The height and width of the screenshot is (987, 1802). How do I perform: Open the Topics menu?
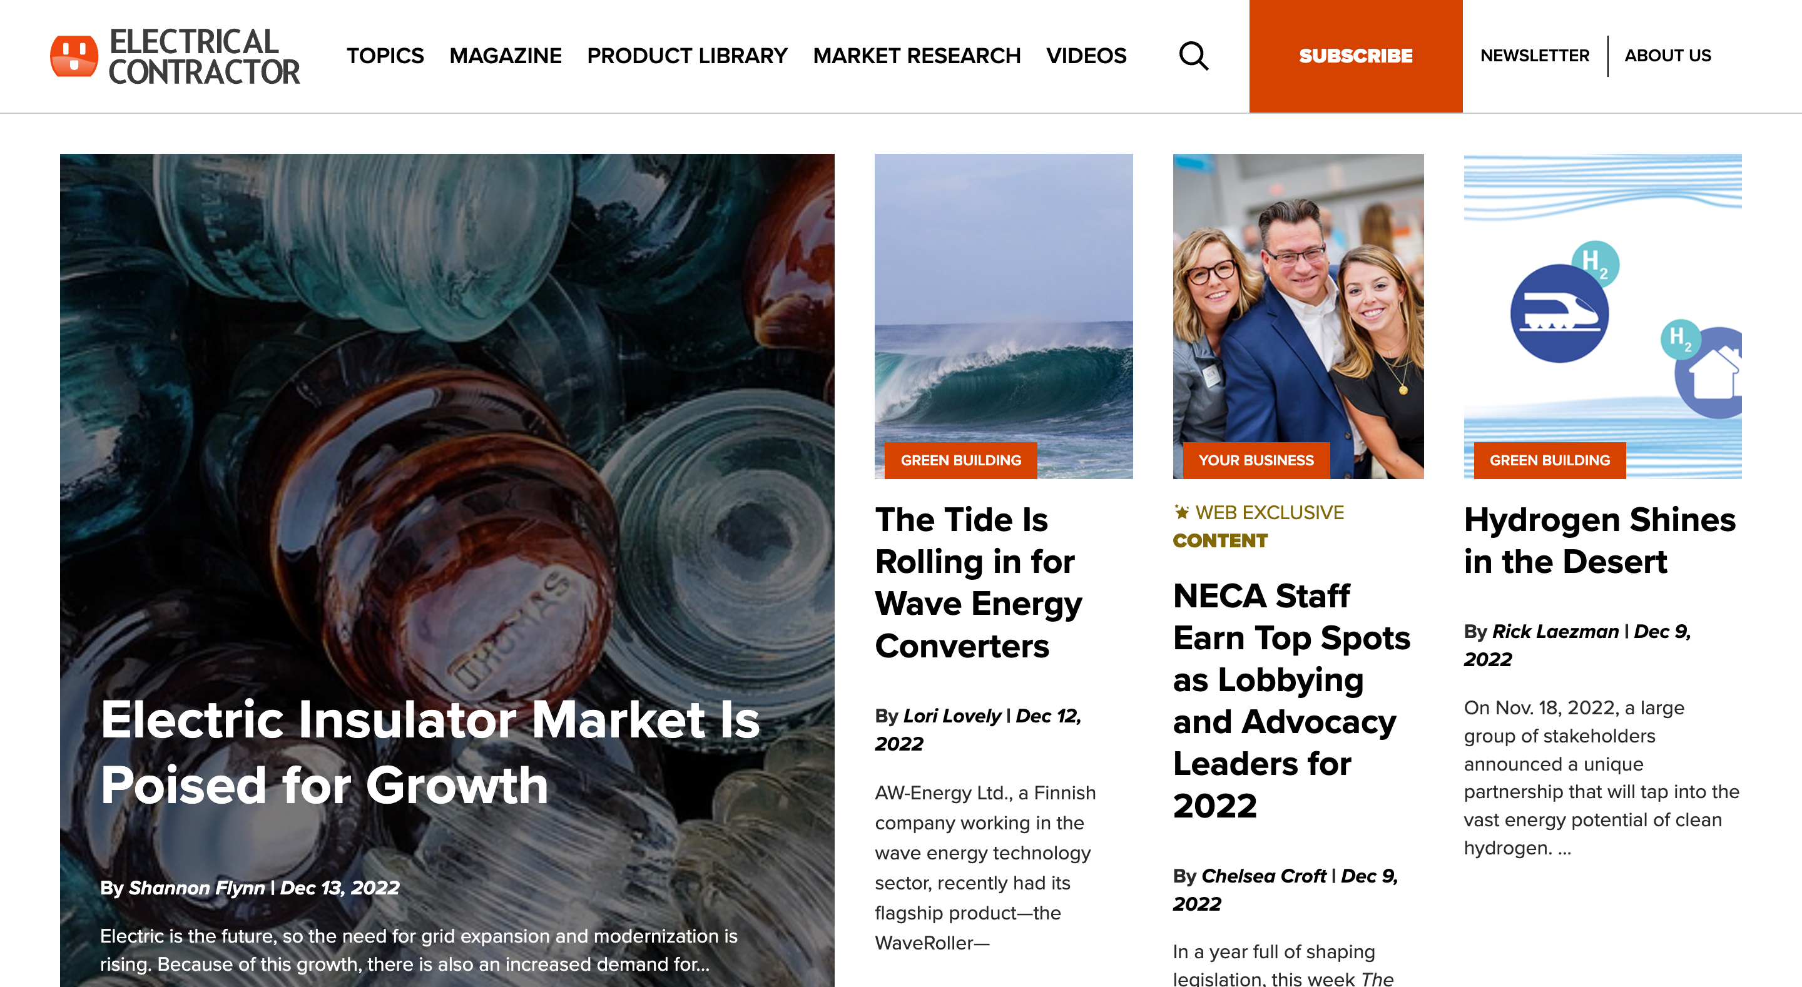coord(385,56)
